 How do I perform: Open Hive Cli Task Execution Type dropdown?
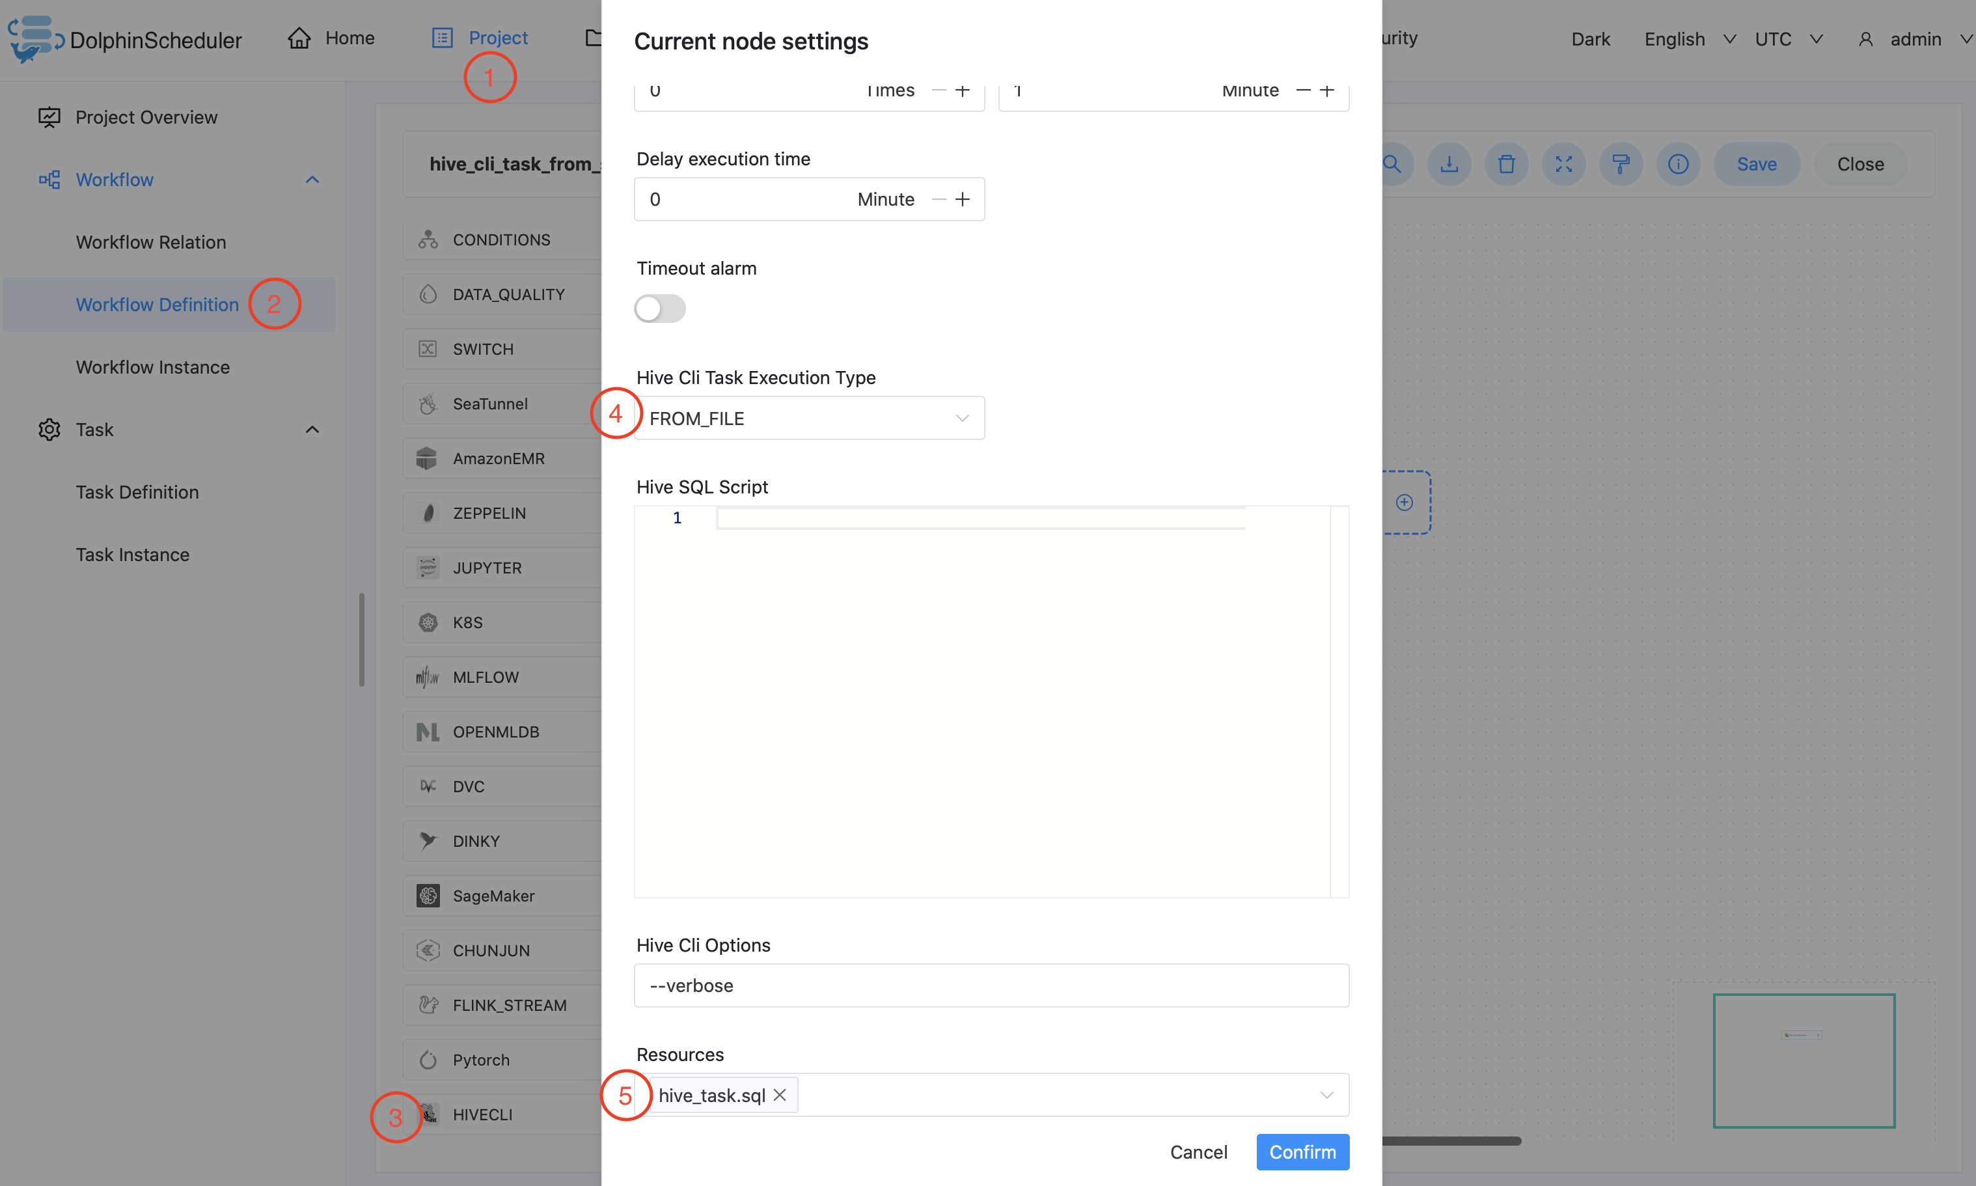click(x=808, y=418)
